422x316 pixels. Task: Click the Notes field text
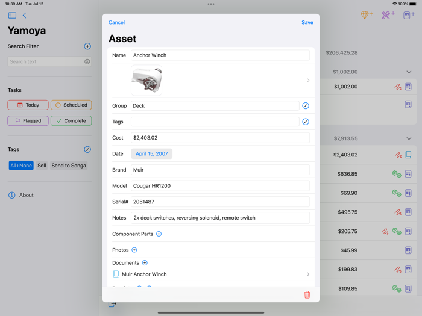[x=220, y=218]
